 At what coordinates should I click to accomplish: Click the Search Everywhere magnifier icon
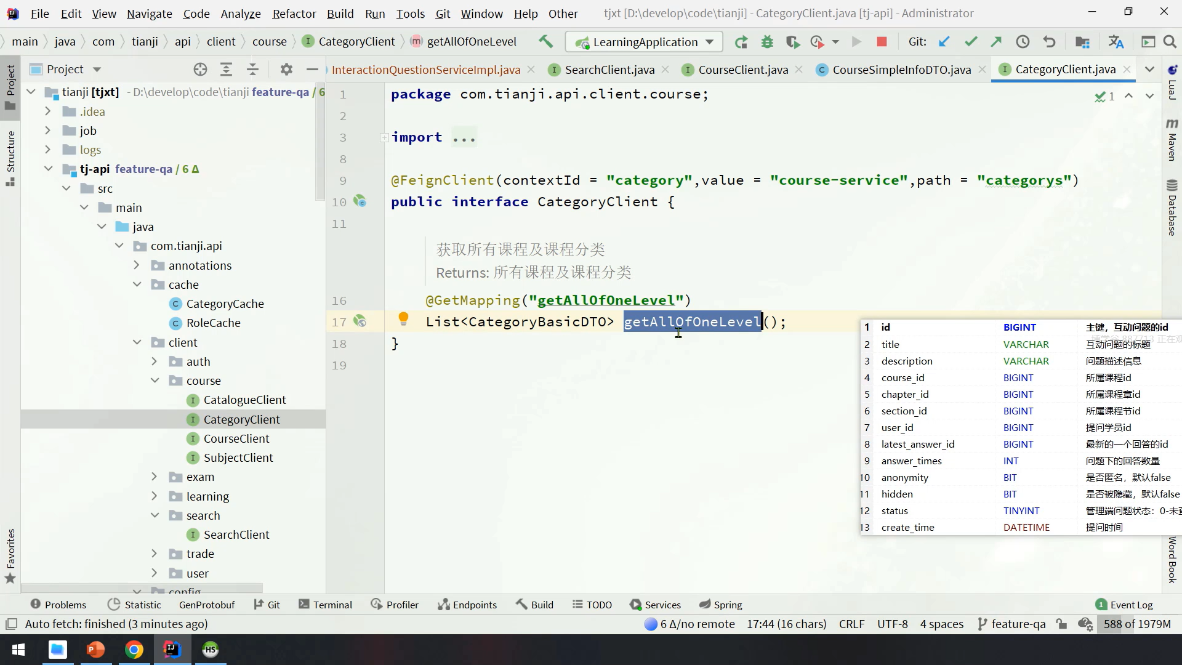coord(1170,42)
